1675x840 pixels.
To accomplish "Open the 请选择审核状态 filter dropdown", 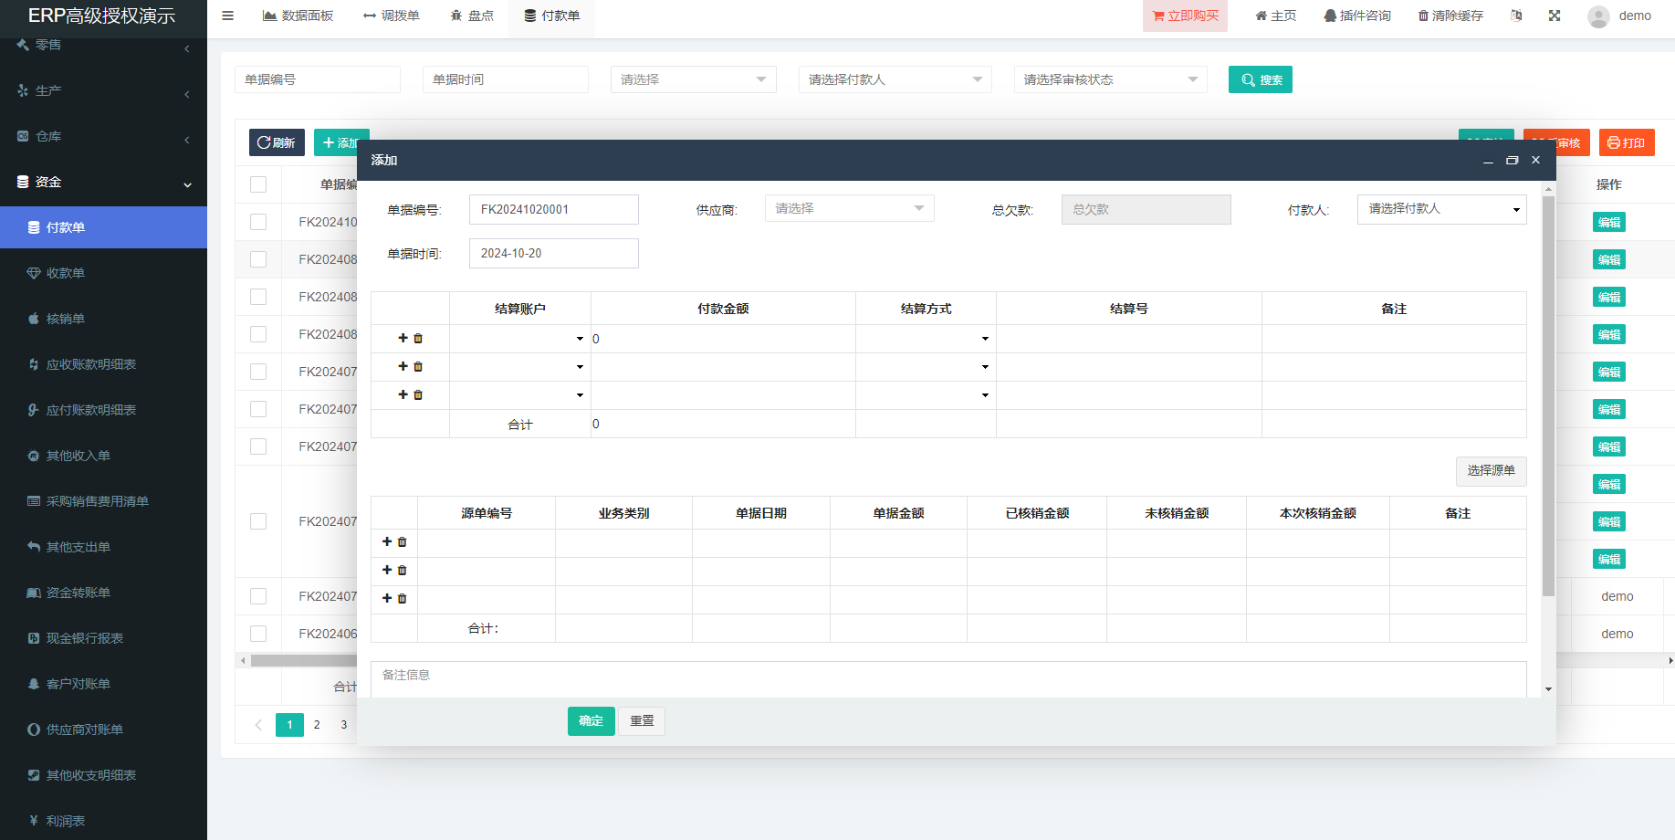I will coord(1110,79).
